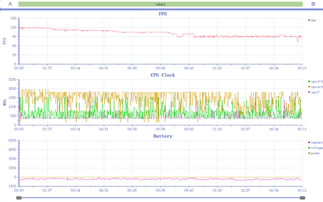Click the 04:51 tick under the Battery chart
The width and height of the screenshot is (323, 202).
point(103,190)
